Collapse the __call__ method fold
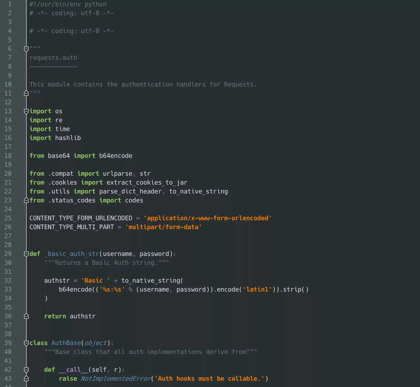 tap(26, 370)
